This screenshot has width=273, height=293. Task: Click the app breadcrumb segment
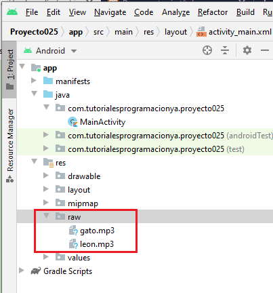pyautogui.click(x=76, y=33)
